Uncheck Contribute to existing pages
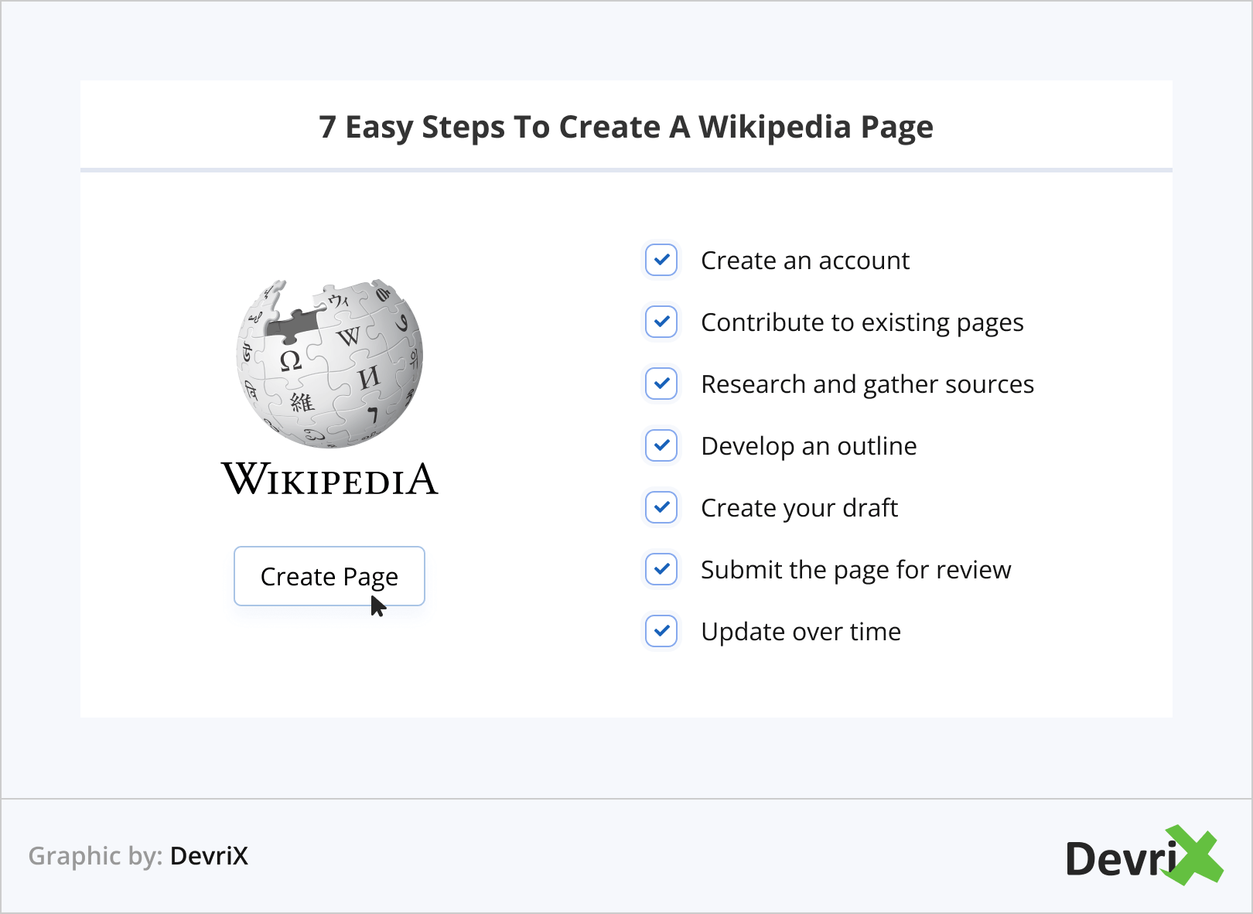This screenshot has width=1253, height=914. coord(661,322)
